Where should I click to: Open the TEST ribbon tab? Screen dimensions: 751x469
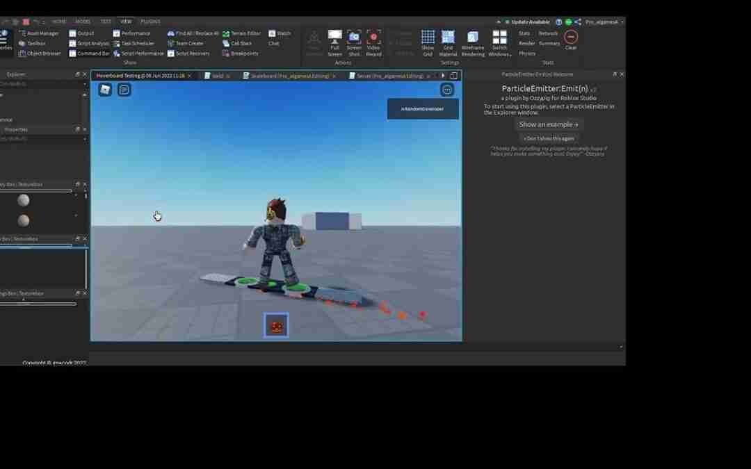(106, 22)
